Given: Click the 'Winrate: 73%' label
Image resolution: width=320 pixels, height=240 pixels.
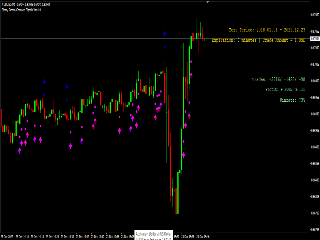Looking at the screenshot, I should (x=292, y=100).
